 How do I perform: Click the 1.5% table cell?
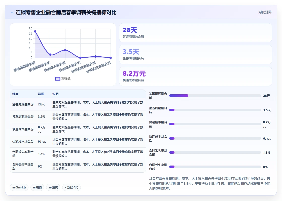coord(42,154)
